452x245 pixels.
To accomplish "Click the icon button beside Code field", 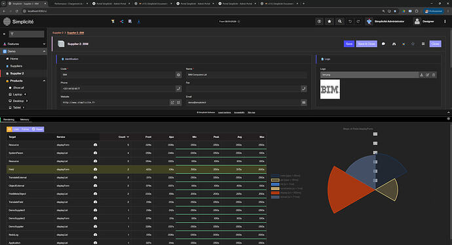I will click(x=178, y=74).
